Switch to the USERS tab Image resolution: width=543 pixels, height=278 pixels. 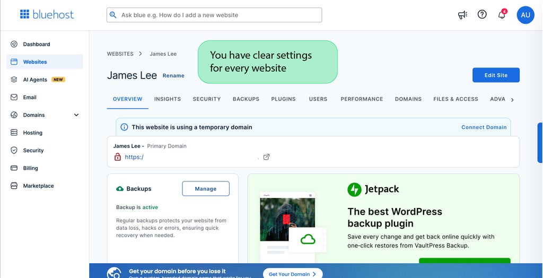pos(318,99)
